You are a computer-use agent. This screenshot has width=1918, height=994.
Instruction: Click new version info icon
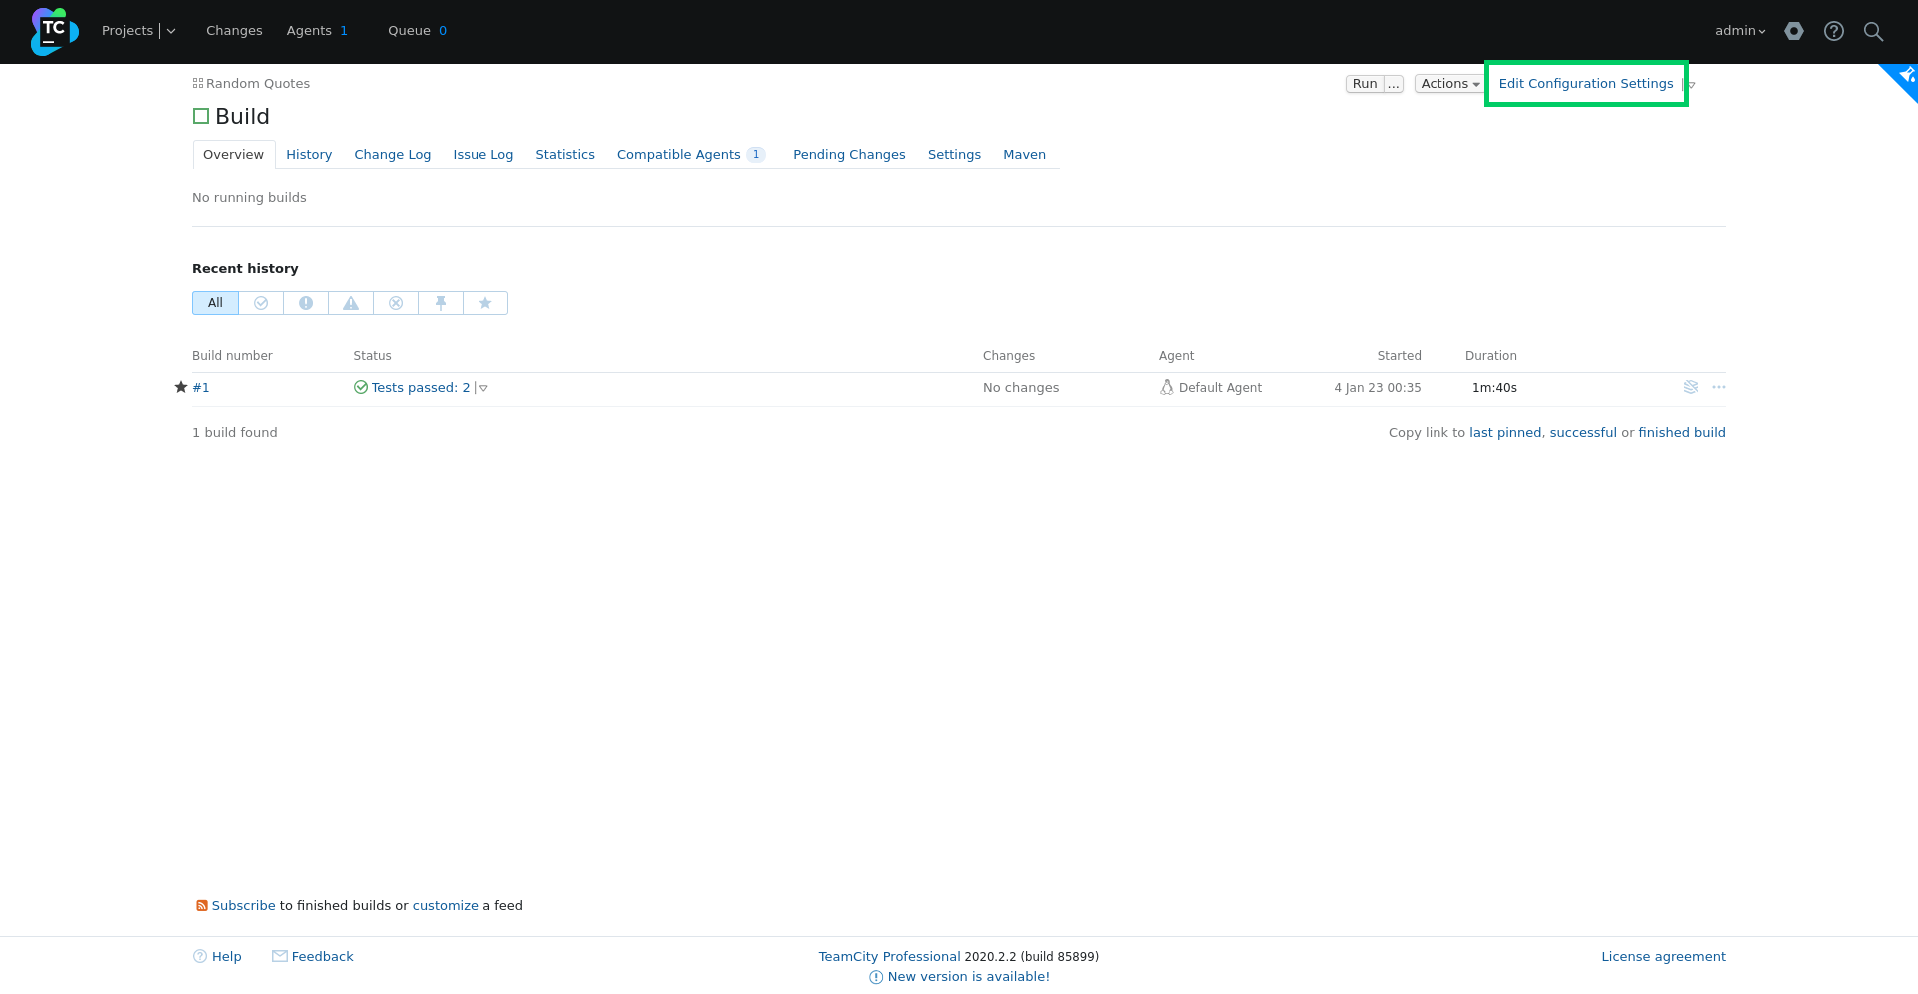(x=876, y=977)
